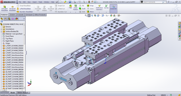
Task: Switch to the Office Products tab
Action: [x=40, y=15]
